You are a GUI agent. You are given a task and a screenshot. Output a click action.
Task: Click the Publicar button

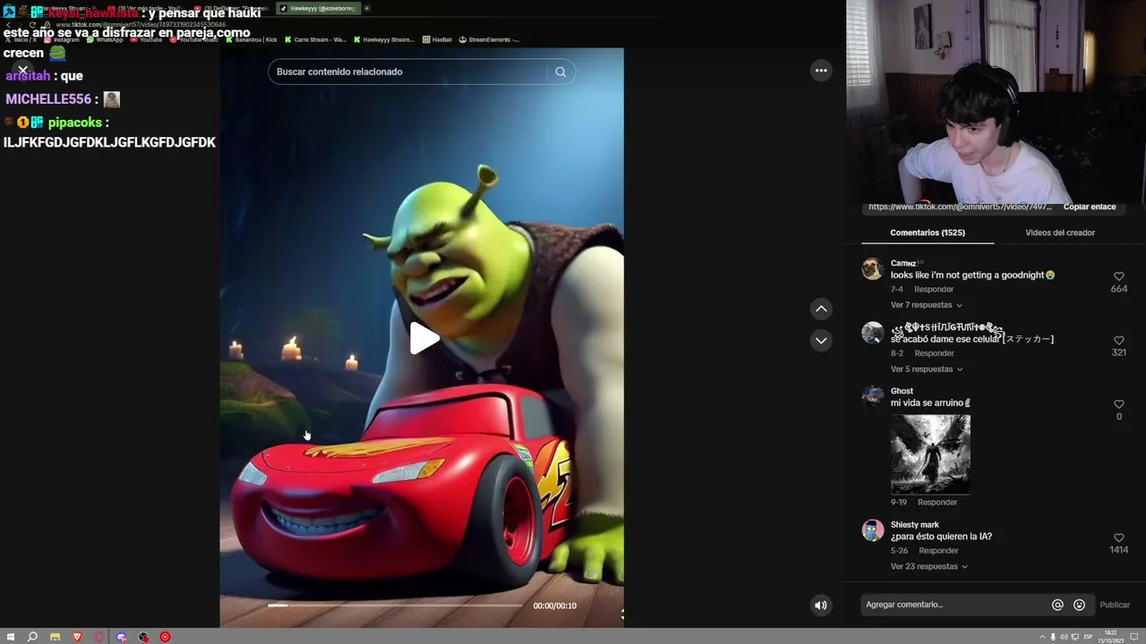click(x=1115, y=605)
